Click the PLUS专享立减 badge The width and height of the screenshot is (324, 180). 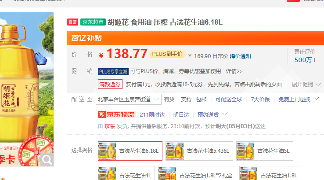point(113,71)
